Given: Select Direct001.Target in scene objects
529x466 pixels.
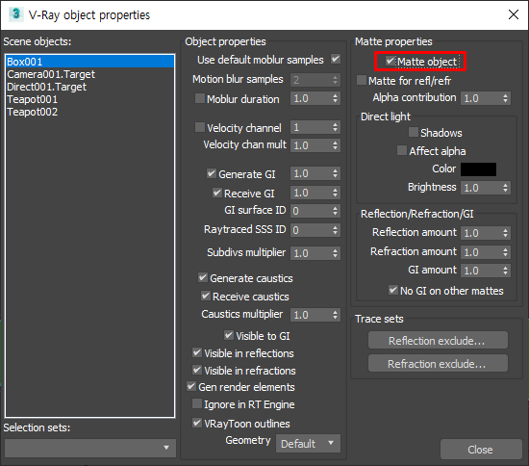Looking at the screenshot, I should pos(89,87).
